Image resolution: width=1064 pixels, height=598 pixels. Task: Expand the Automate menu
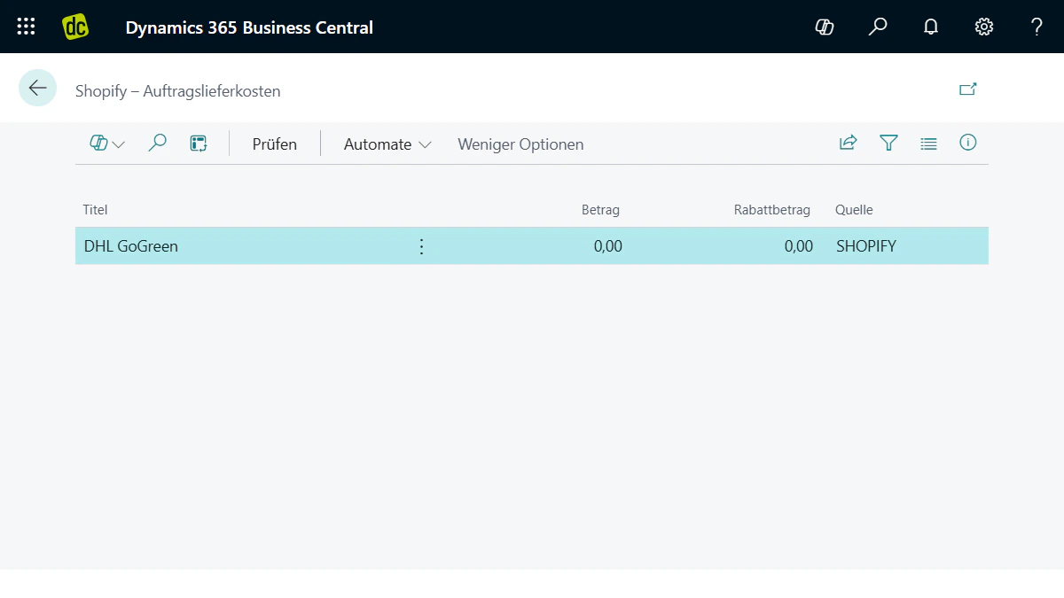click(x=387, y=144)
